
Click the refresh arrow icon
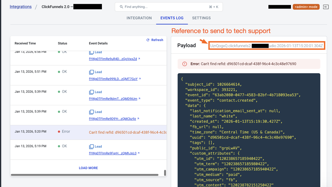[148, 40]
